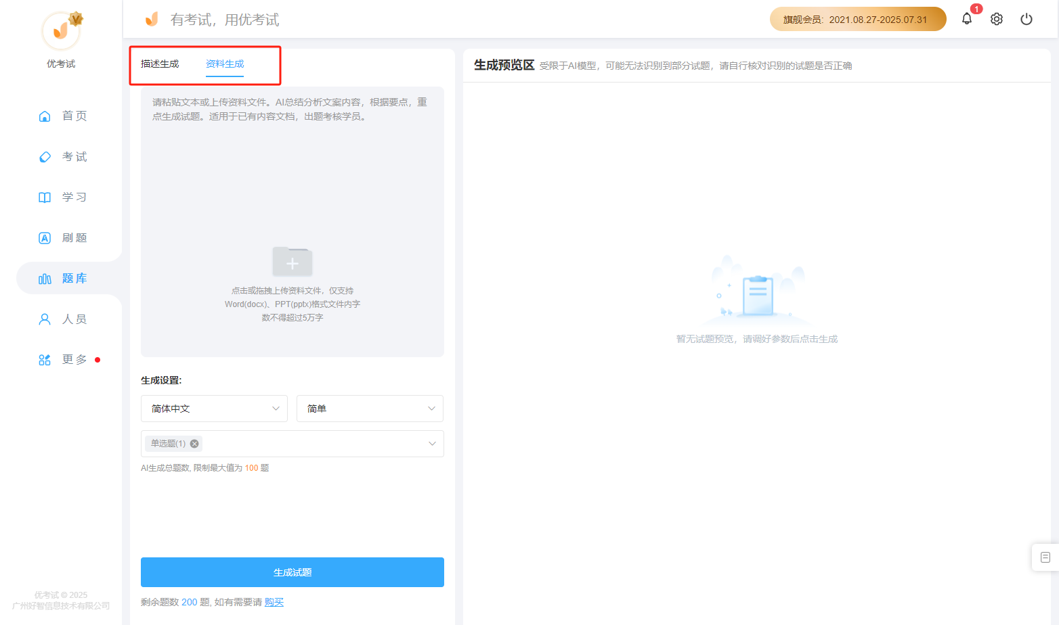Screen dimensions: 1059x625
Task: Click the 更多 more apps icon
Action: (x=45, y=360)
